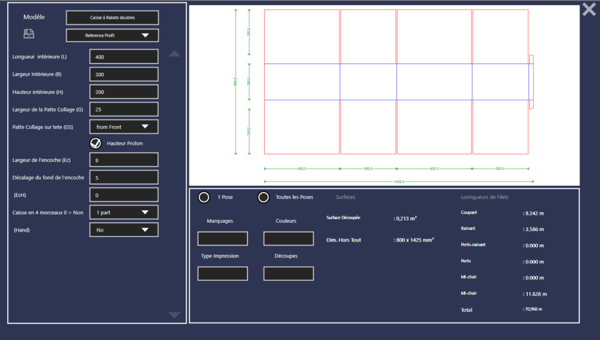Viewport: 600px width, 340px height.
Task: Expand the "1 part" dropdown
Action: click(123, 212)
